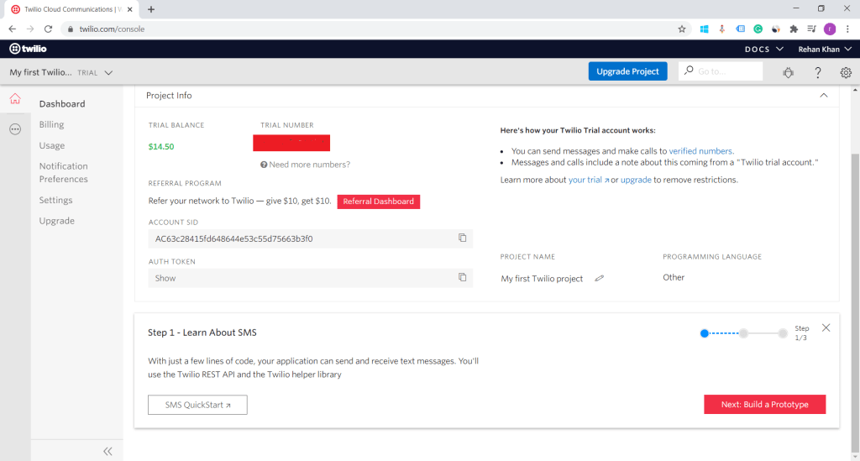The width and height of the screenshot is (860, 461).
Task: Open the verified numbers link
Action: point(700,151)
